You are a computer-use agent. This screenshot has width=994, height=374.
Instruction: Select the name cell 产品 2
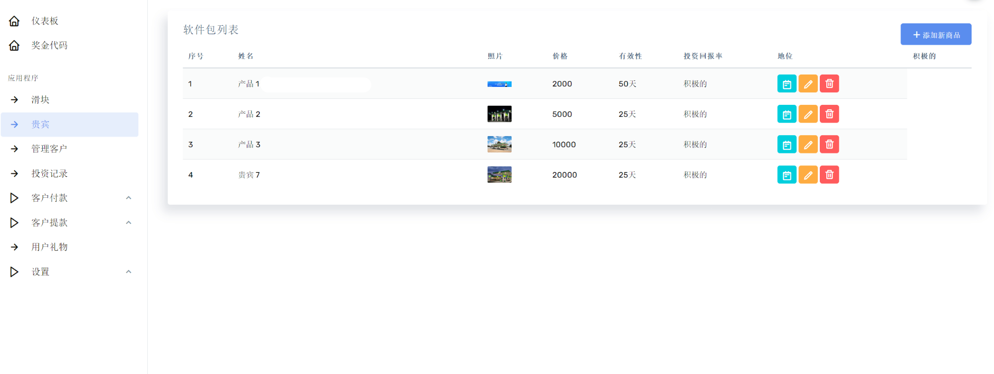point(249,114)
